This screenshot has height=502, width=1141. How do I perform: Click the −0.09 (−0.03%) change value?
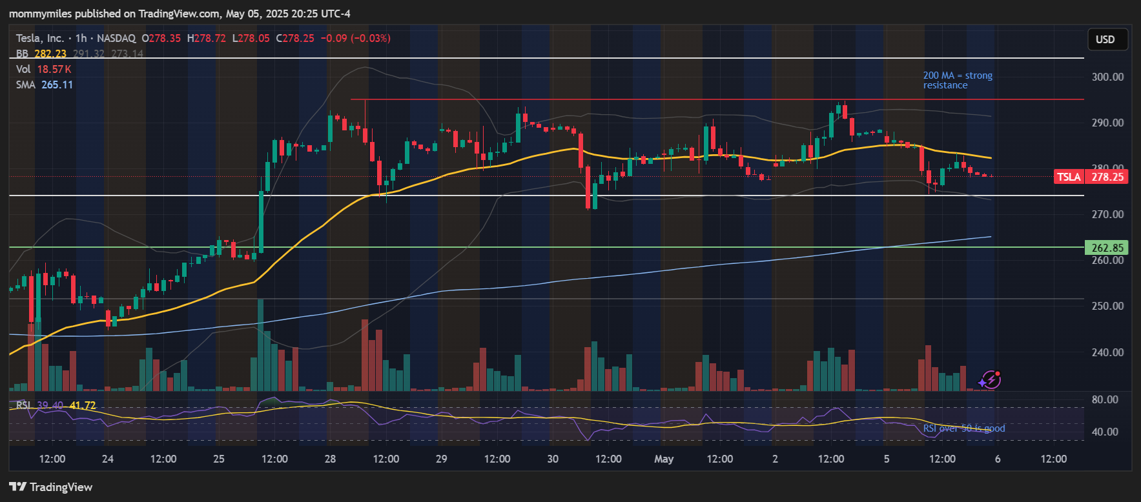point(355,38)
